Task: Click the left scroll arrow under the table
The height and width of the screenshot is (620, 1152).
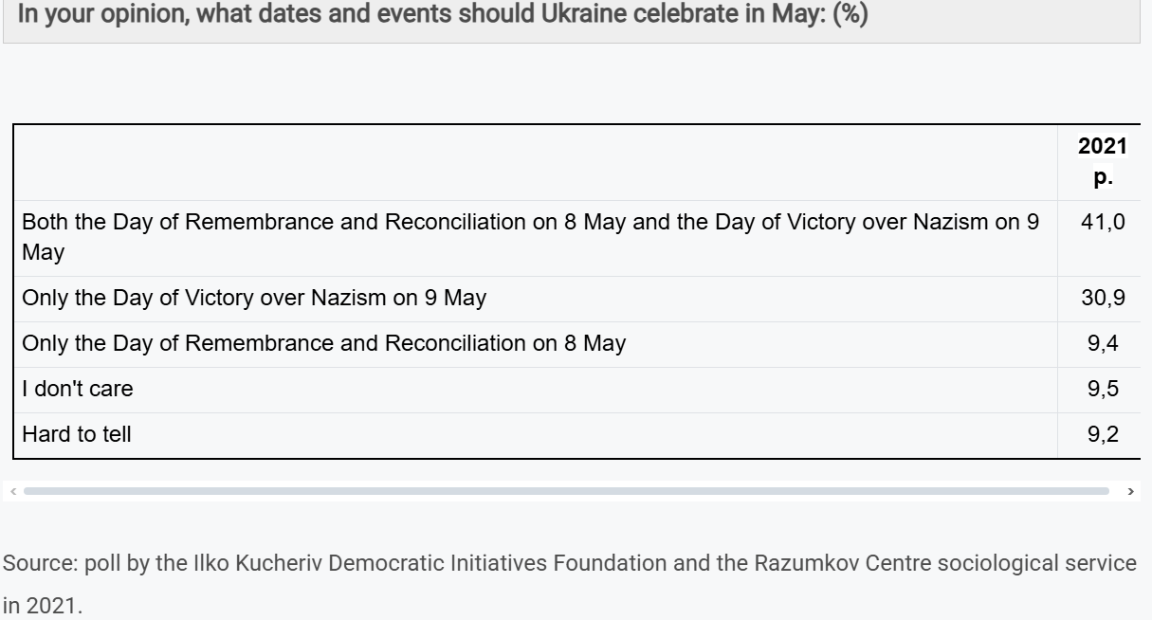Action: click(x=11, y=491)
